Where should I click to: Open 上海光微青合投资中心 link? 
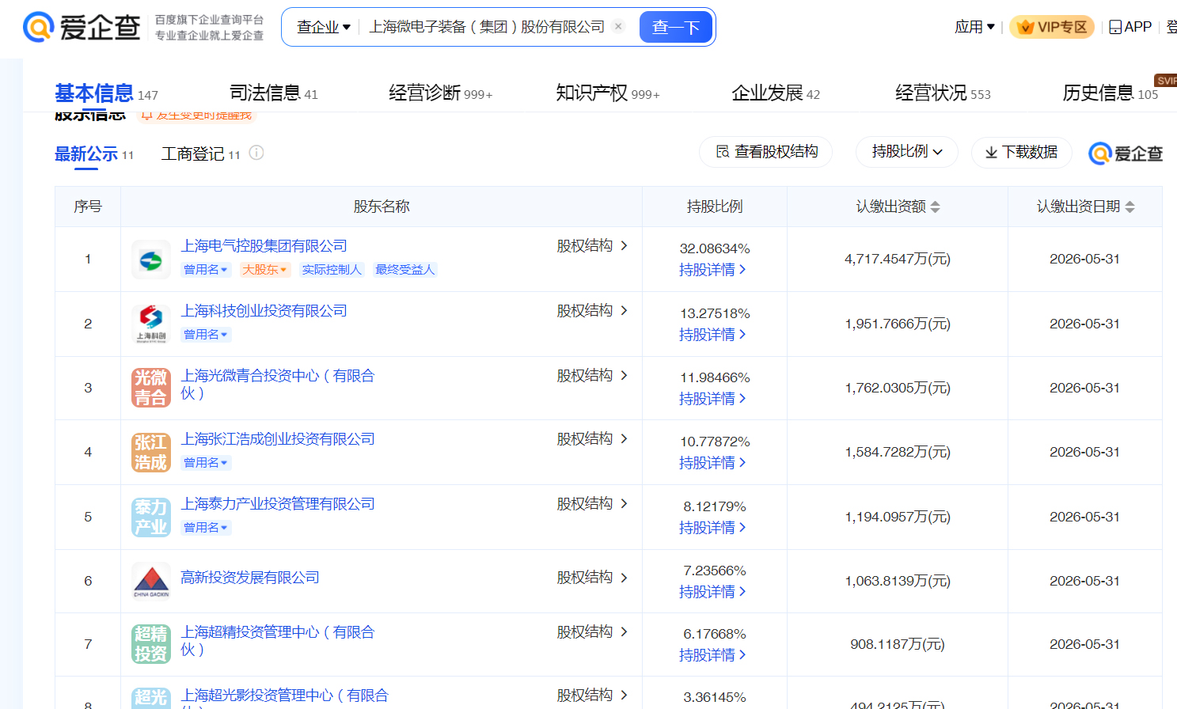pos(278,384)
